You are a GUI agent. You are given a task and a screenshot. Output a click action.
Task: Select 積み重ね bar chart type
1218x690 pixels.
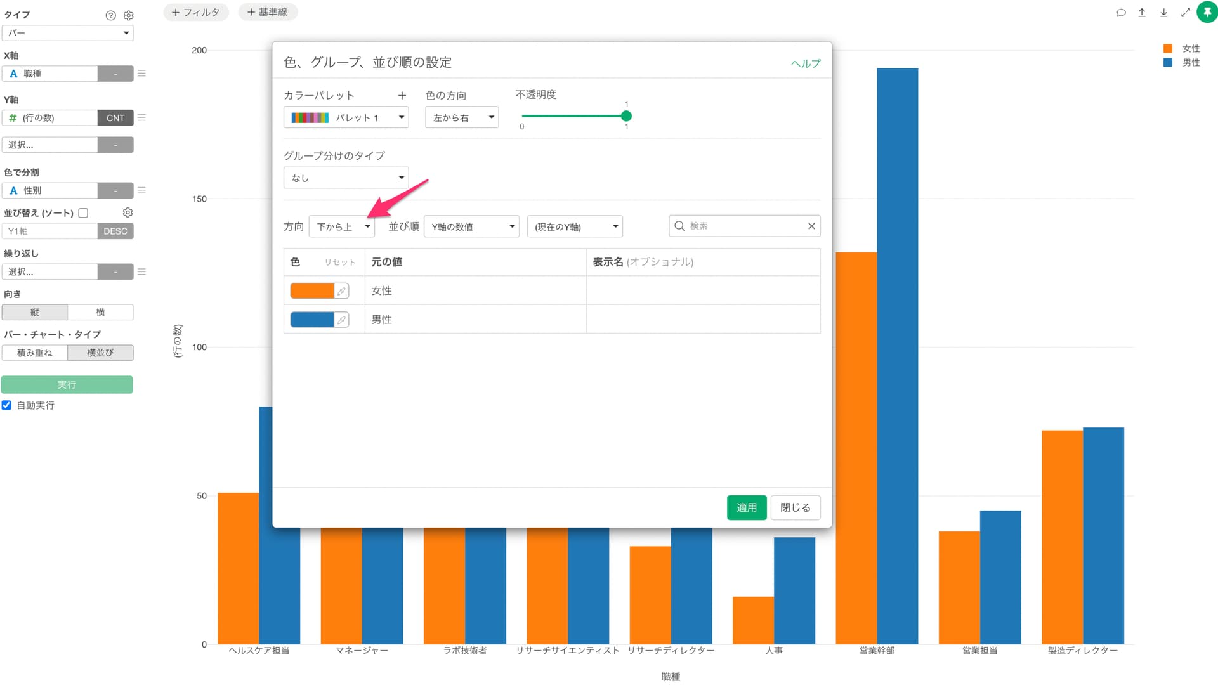click(x=35, y=353)
